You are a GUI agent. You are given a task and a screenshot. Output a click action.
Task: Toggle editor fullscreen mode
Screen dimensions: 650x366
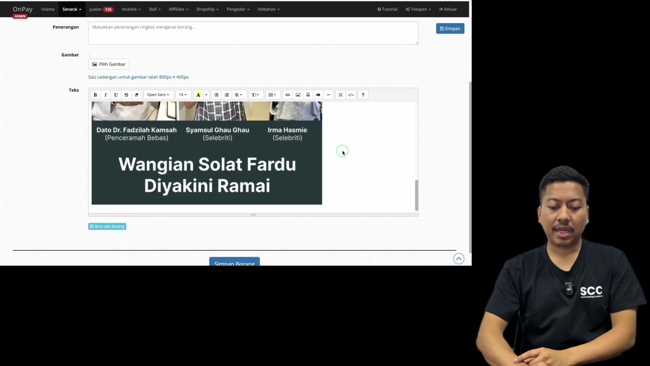[341, 95]
